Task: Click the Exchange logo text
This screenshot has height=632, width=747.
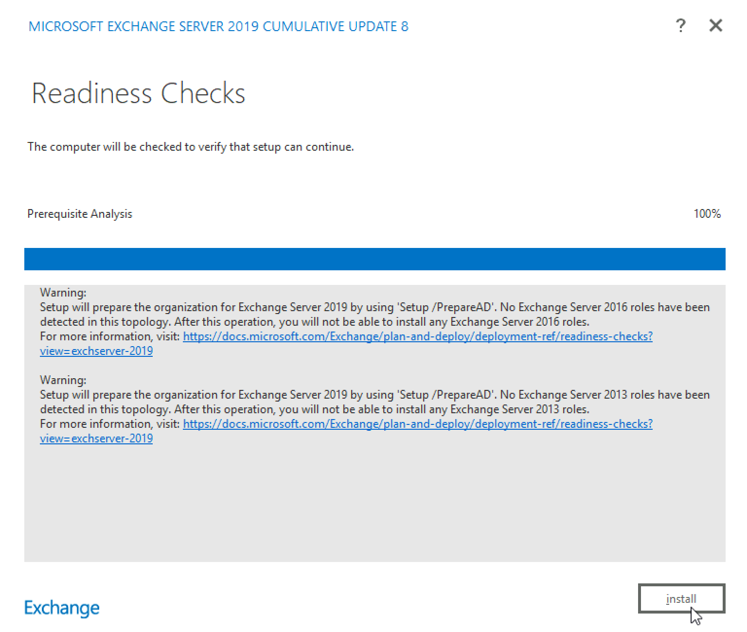Action: tap(62, 608)
